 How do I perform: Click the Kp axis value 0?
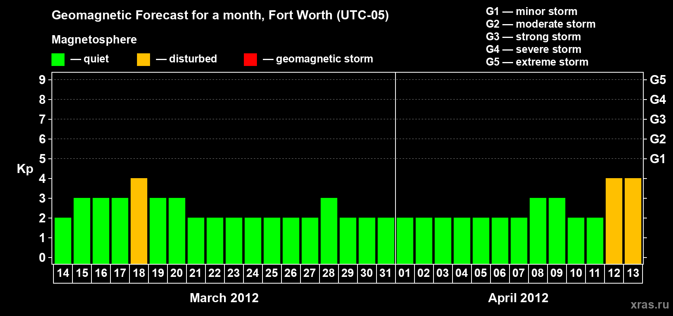42,258
